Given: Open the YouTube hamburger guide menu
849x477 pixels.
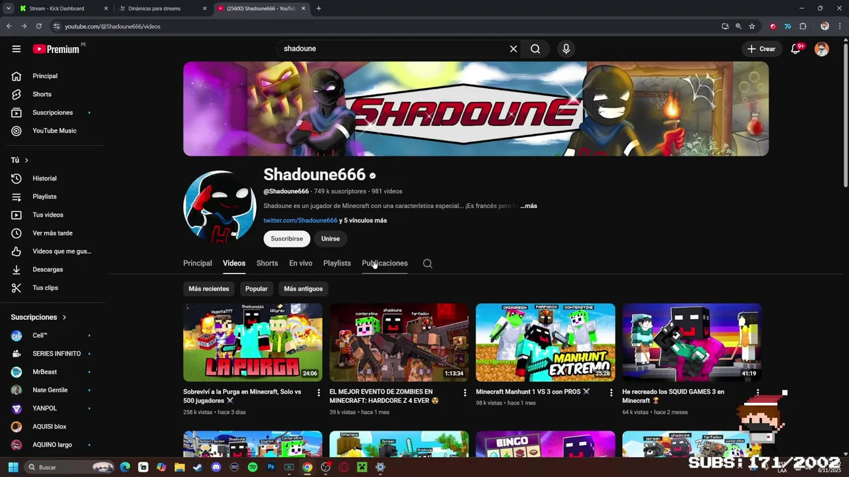Looking at the screenshot, I should (17, 49).
